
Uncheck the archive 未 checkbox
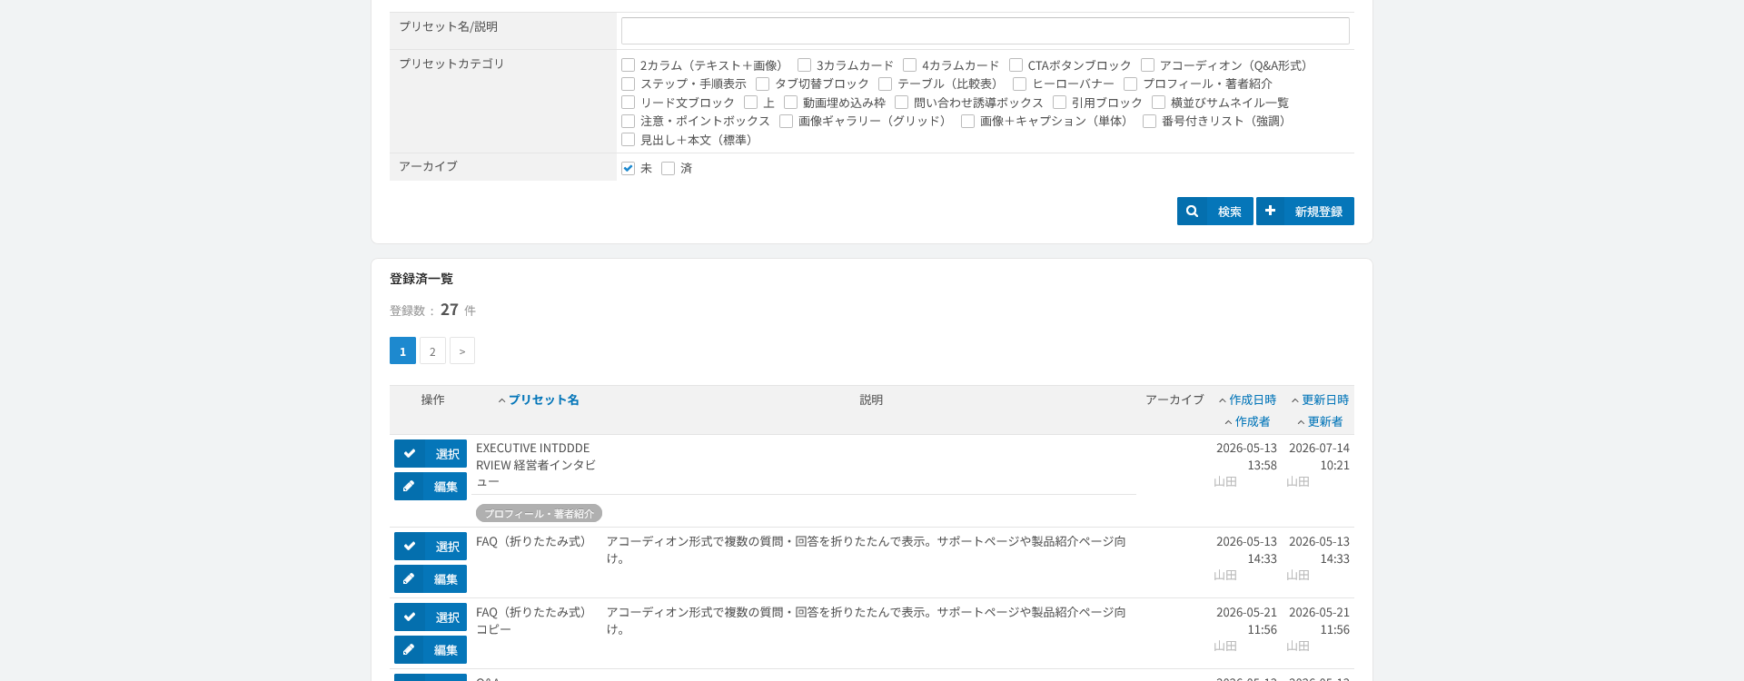click(x=628, y=168)
